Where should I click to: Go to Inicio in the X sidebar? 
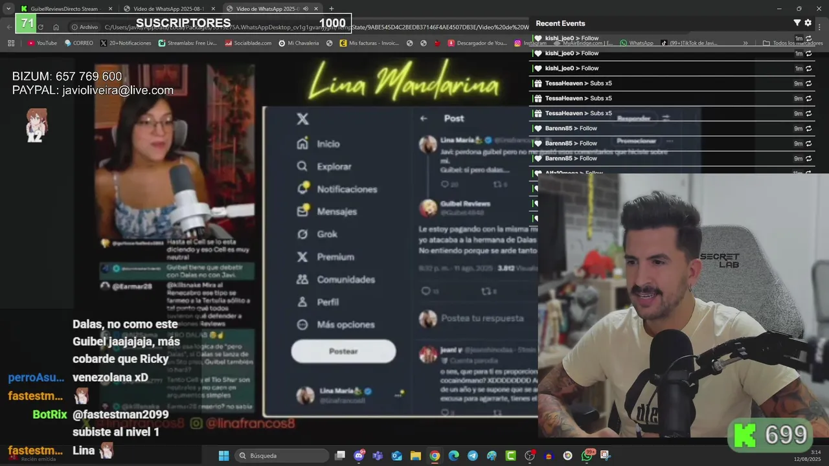click(319, 144)
